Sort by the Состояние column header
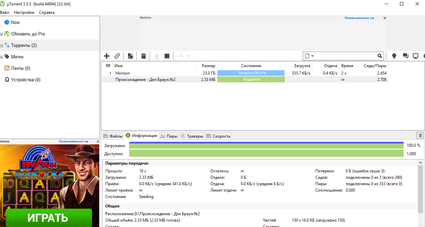 click(251, 66)
